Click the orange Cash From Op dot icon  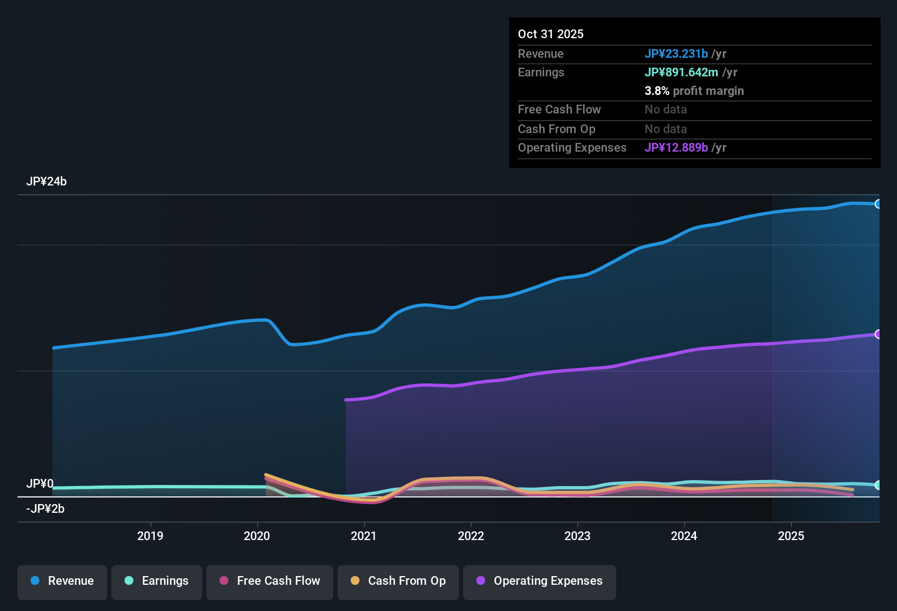pos(355,581)
